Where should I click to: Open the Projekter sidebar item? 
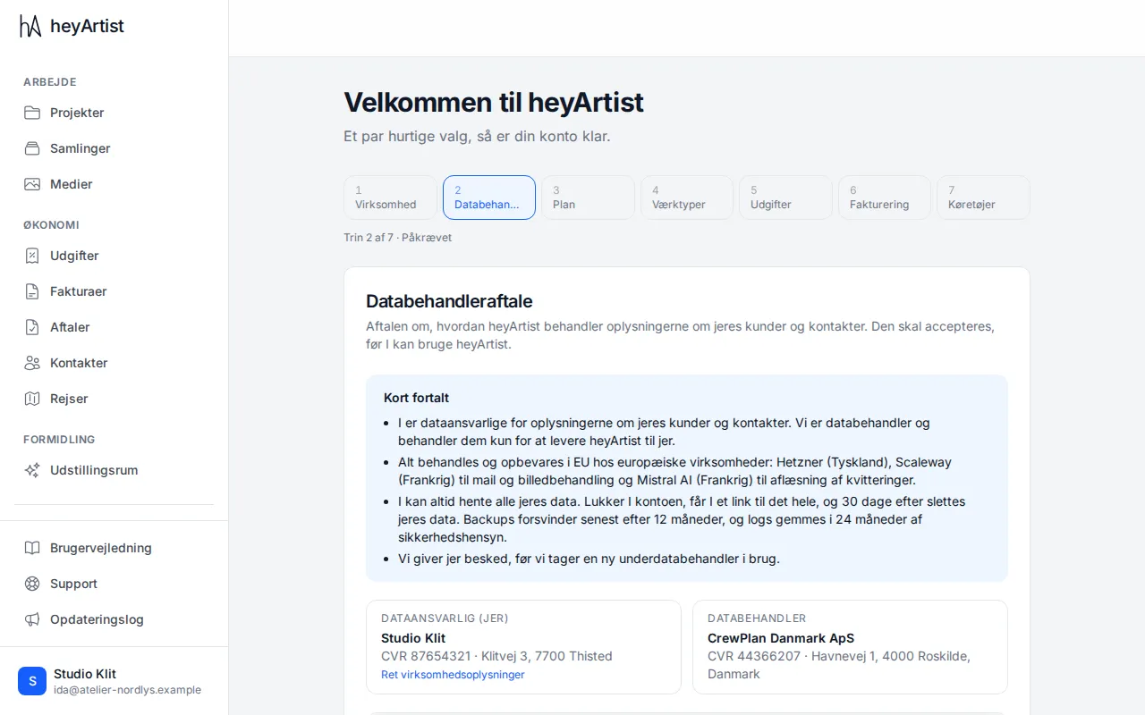click(114, 113)
